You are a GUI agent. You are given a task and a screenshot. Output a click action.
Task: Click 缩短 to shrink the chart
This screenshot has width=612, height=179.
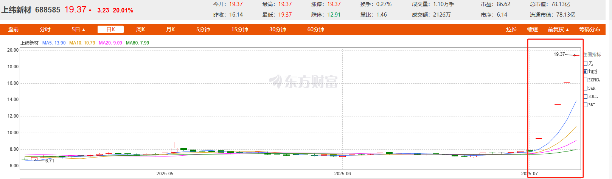tap(532, 29)
